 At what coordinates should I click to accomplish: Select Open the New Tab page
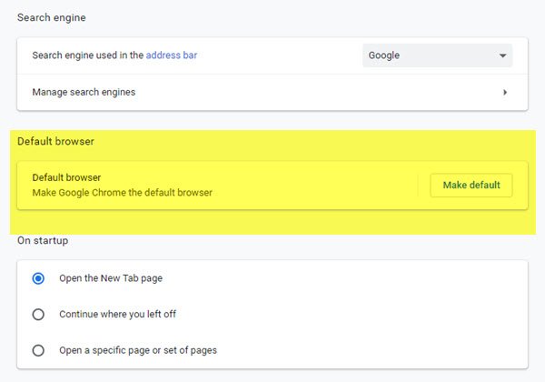38,278
